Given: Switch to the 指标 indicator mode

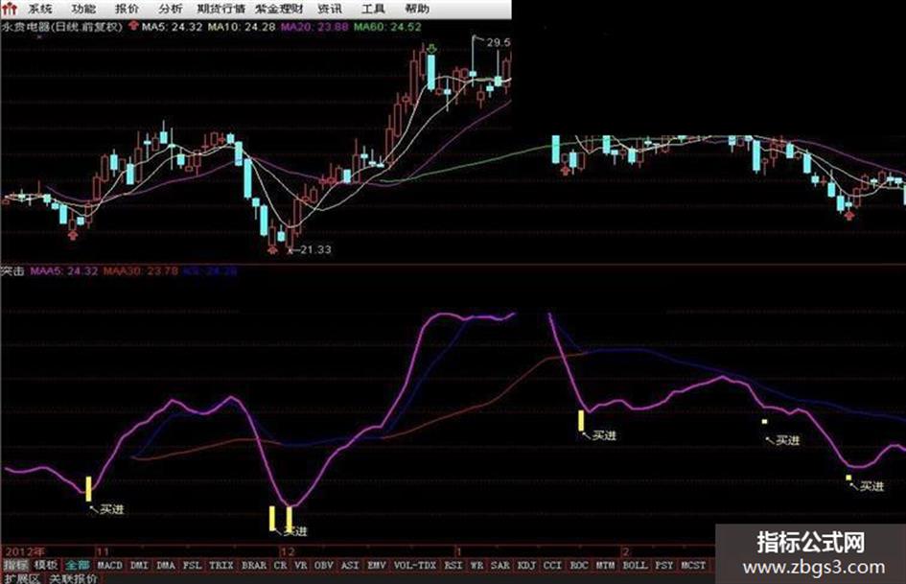Looking at the screenshot, I should click(x=15, y=566).
